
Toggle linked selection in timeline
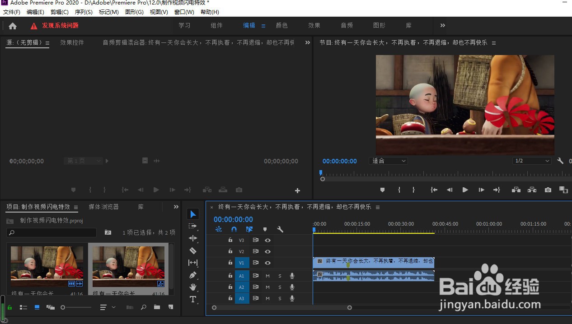point(249,229)
